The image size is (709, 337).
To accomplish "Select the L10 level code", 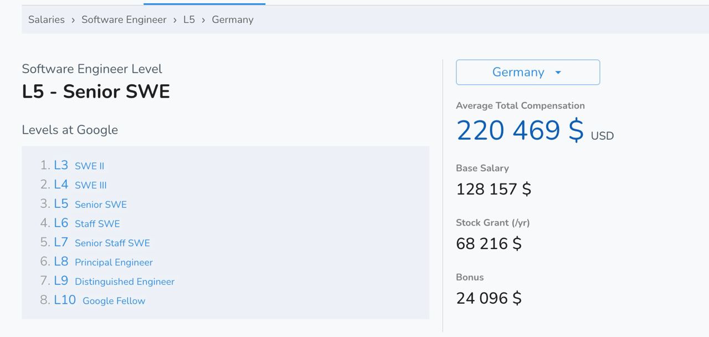I will (x=65, y=300).
